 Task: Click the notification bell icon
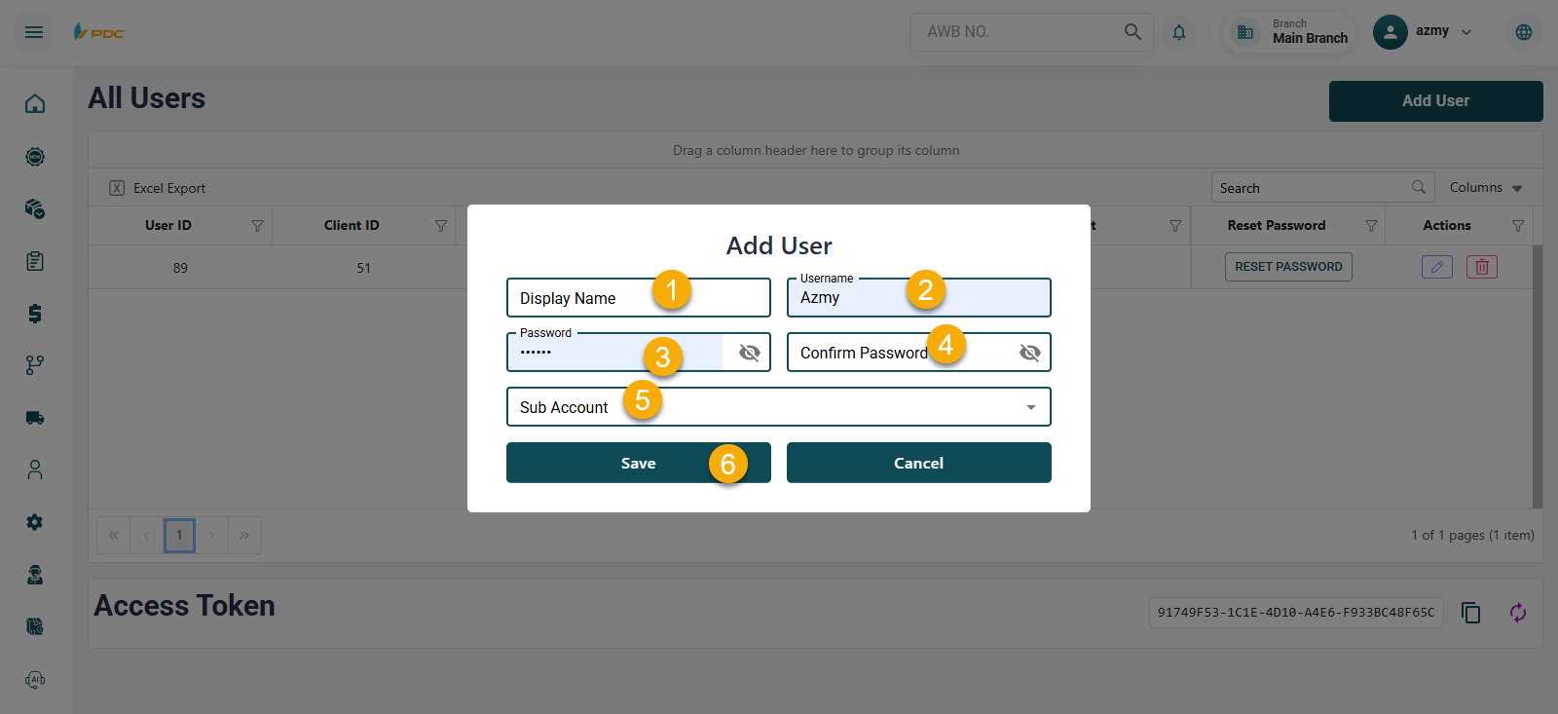[1179, 32]
